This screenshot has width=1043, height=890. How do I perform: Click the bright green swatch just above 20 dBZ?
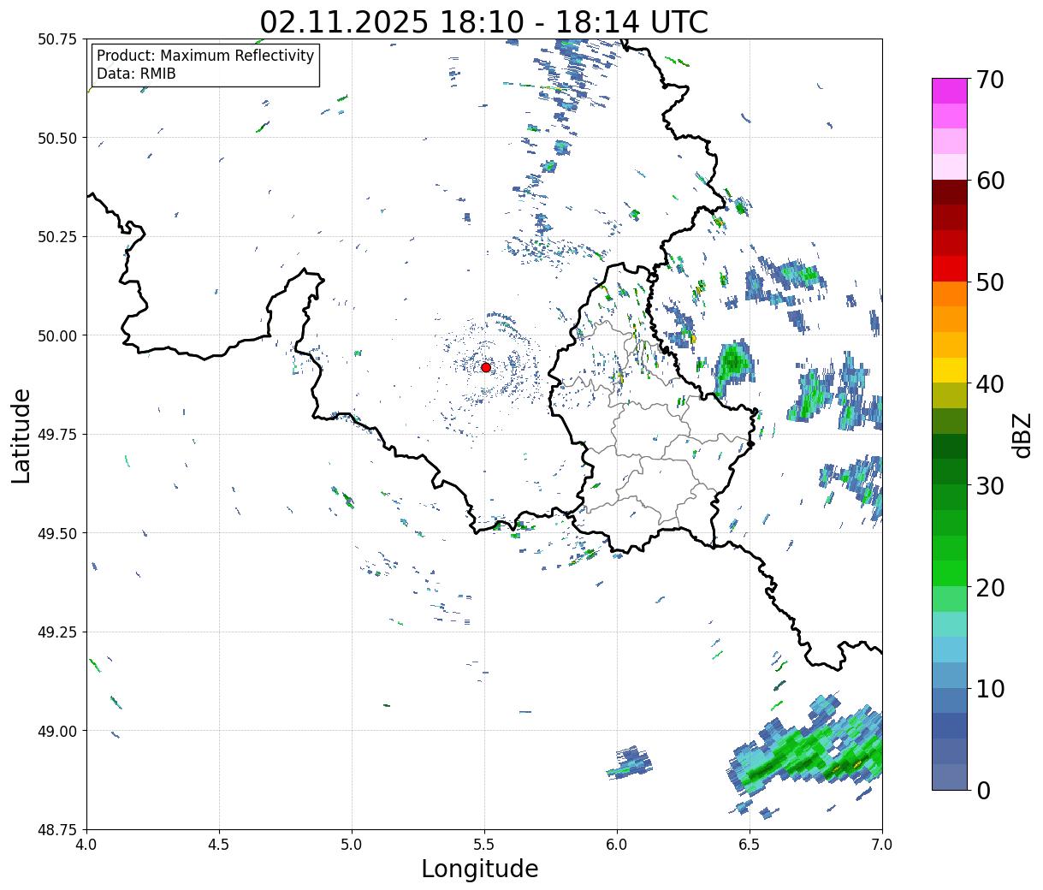pyautogui.click(x=950, y=573)
